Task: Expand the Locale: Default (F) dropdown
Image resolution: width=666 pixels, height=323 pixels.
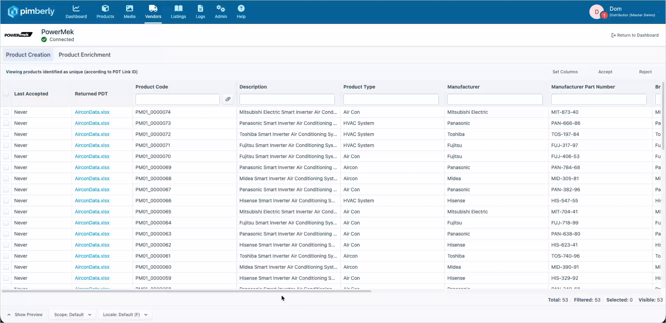Action: point(125,315)
